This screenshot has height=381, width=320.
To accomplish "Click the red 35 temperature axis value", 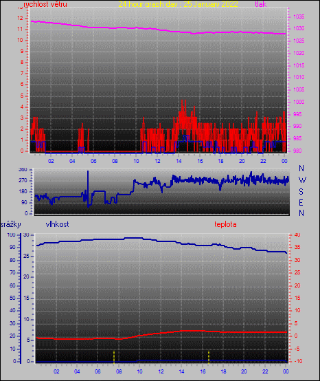I will [297, 247].
